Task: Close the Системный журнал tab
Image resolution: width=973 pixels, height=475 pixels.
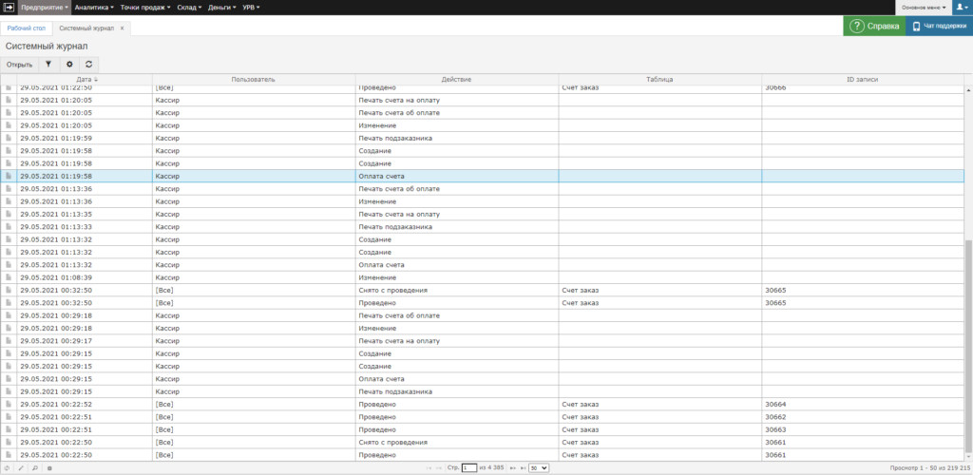Action: point(122,28)
